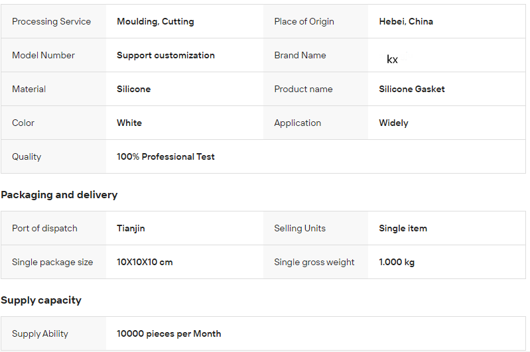Select the 'Silicone' material value
The height and width of the screenshot is (352, 530).
[x=133, y=89]
